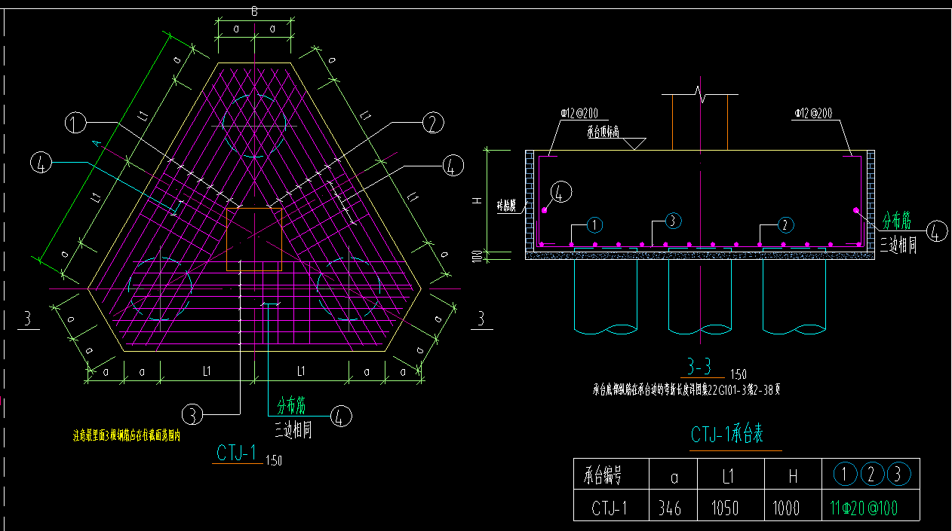Image resolution: width=952 pixels, height=531 pixels.
Task: Click the 100 cushion thickness dimension
Action: (x=476, y=257)
